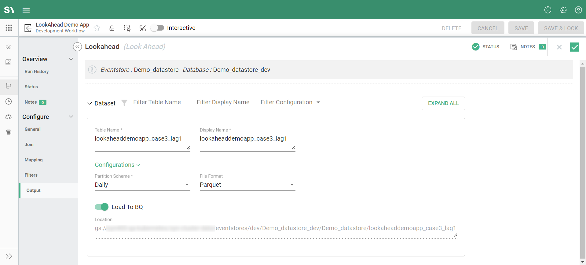Open the user account profile icon
The height and width of the screenshot is (265, 586).
(578, 10)
